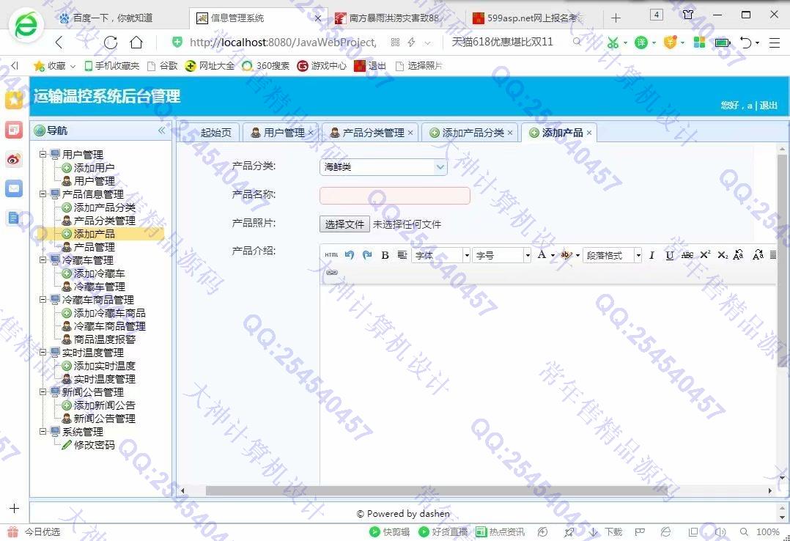Collapse 系统管理 tree node
790x541 pixels.
(x=43, y=432)
